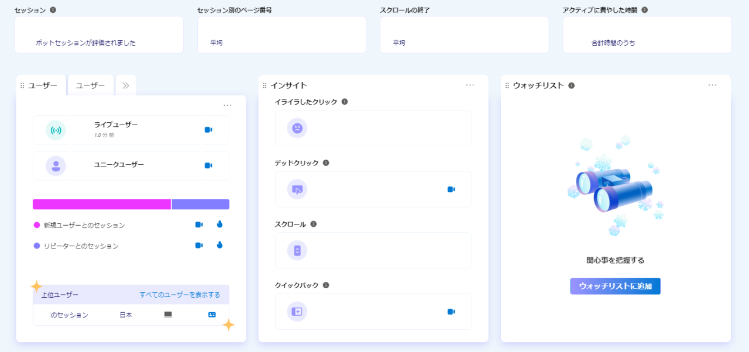The height and width of the screenshot is (352, 749).
Task: View recordings of リピーターとのセッション
Action: (x=199, y=246)
